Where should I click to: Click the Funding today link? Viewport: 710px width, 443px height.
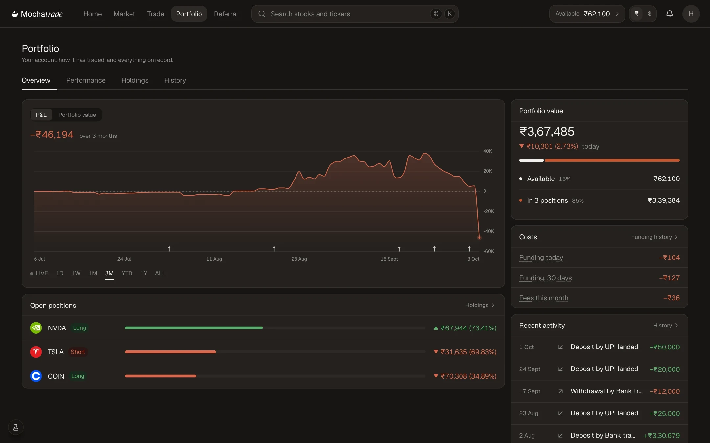click(x=541, y=258)
